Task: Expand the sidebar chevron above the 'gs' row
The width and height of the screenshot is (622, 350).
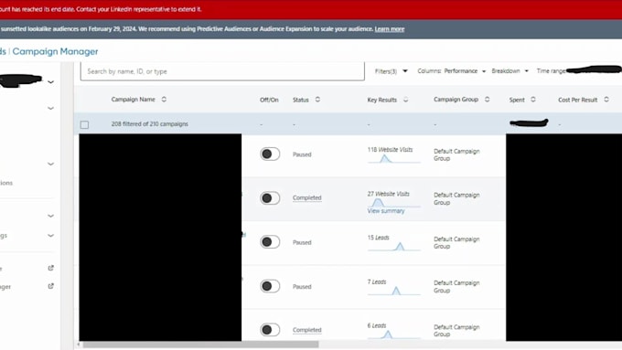Action: click(x=51, y=216)
